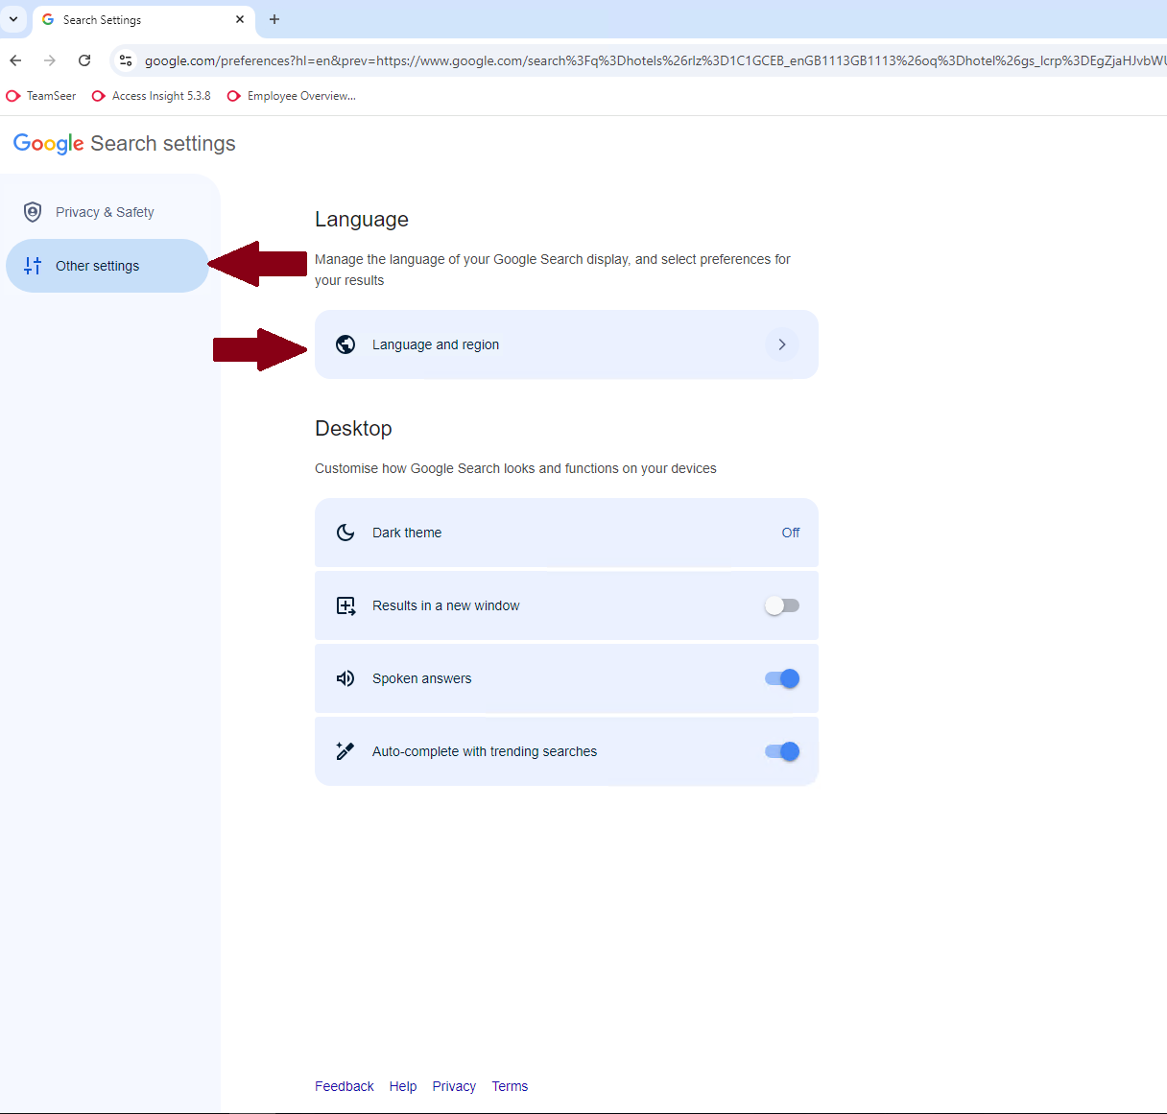Open the Terms footer link

click(x=510, y=1086)
